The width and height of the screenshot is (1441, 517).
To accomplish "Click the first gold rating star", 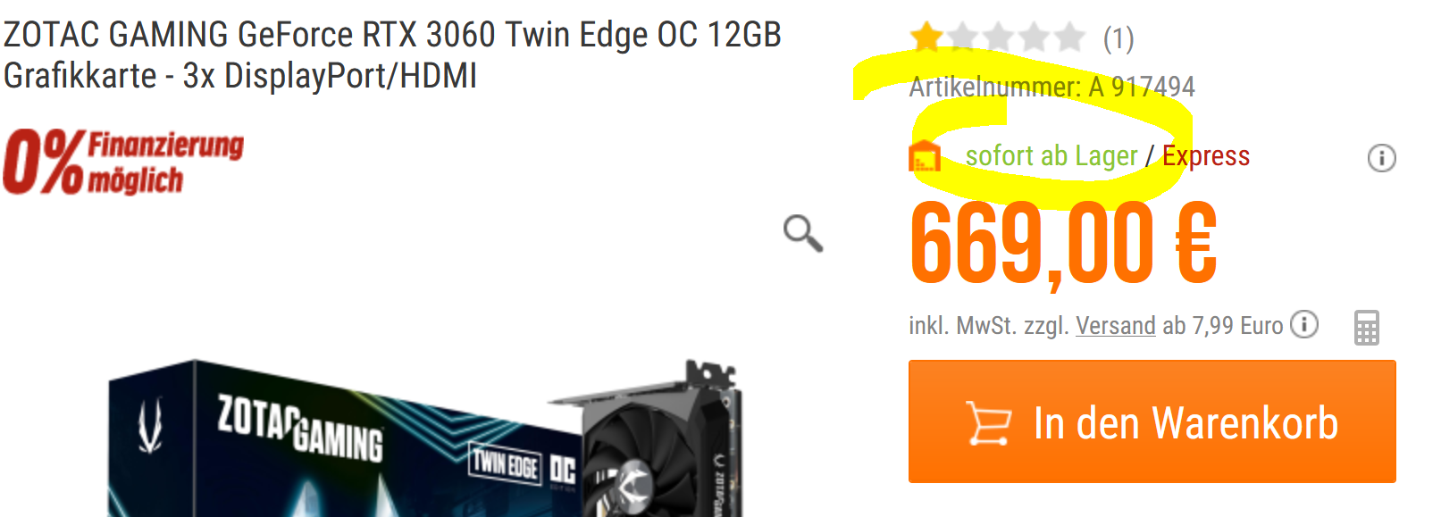I will click(x=926, y=38).
